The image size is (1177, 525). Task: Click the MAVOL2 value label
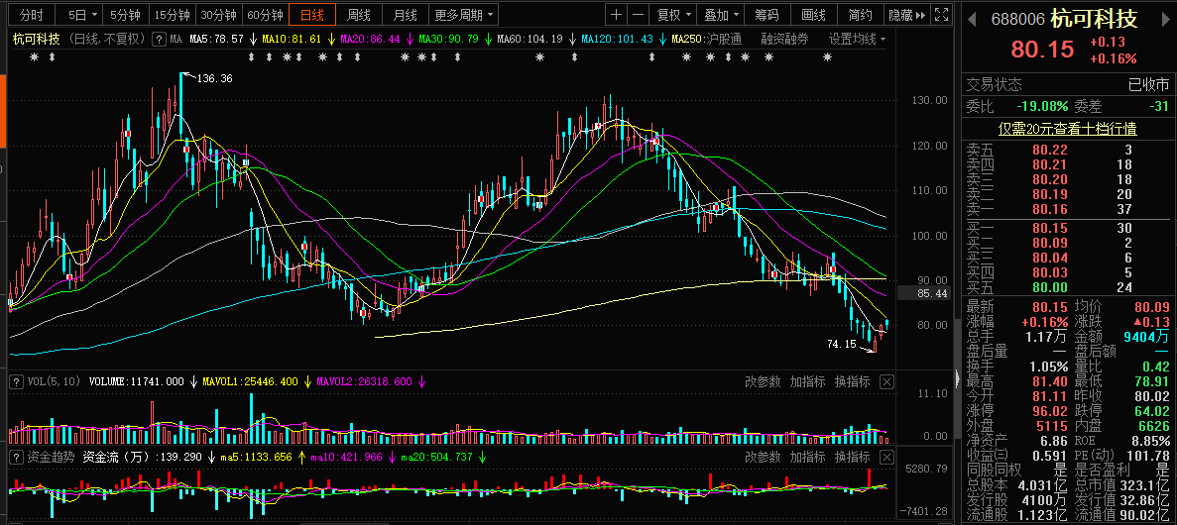point(365,381)
